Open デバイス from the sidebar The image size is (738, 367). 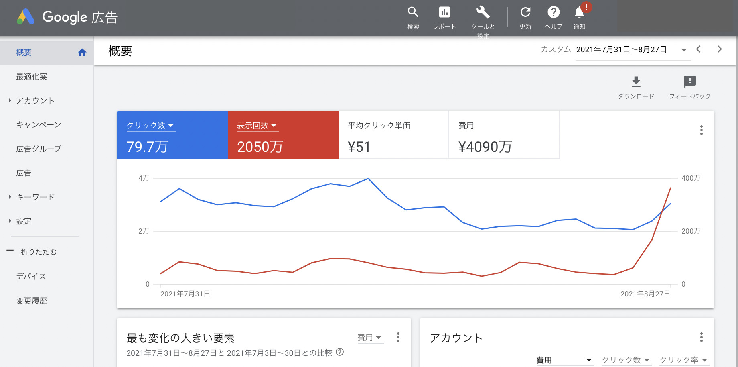[30, 276]
